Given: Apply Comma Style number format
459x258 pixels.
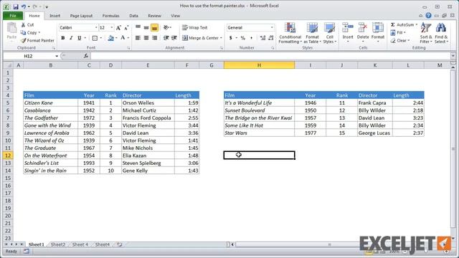Looking at the screenshot, I should tap(251, 38).
